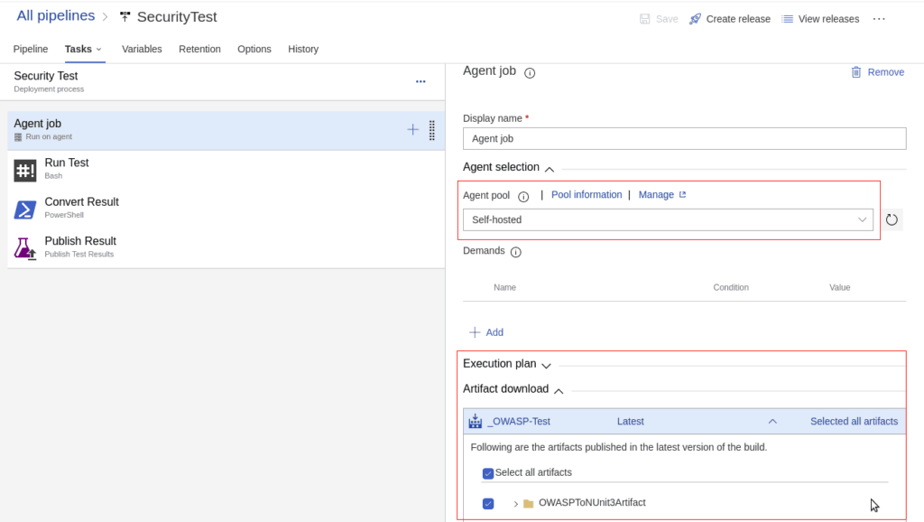Switch to the Pipeline tab
Image resolution: width=924 pixels, height=522 pixels.
point(31,49)
